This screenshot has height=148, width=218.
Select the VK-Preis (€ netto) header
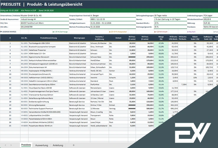145,38
